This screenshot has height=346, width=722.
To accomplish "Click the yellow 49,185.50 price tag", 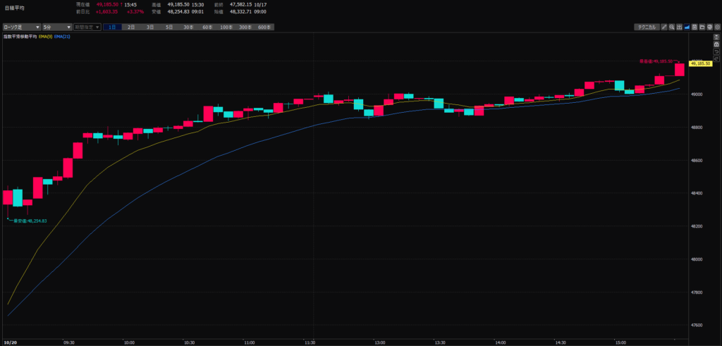I will [x=700, y=64].
